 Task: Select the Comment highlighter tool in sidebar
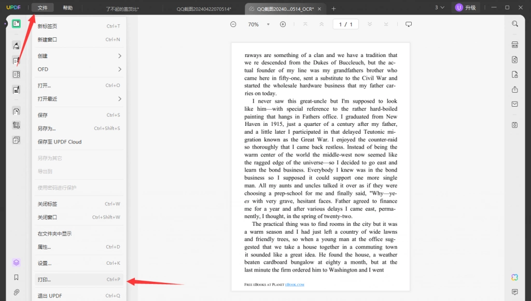coord(16,46)
